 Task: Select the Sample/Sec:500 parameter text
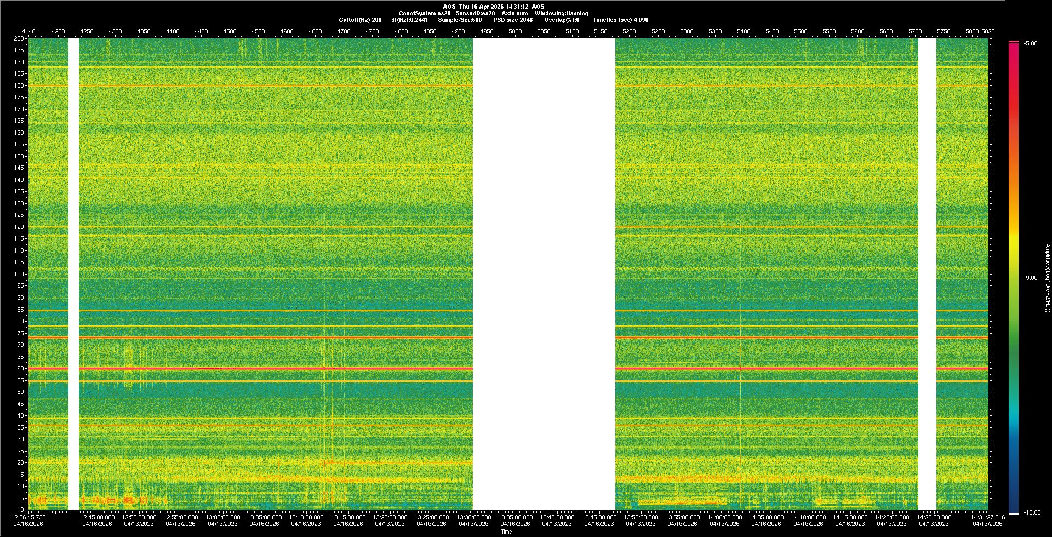[x=460, y=20]
